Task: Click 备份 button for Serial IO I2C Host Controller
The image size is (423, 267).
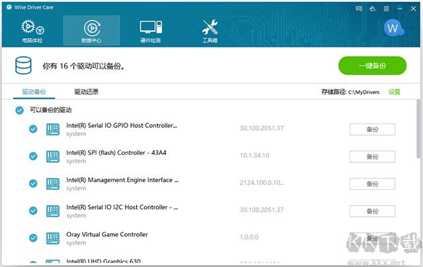Action: [x=372, y=211]
